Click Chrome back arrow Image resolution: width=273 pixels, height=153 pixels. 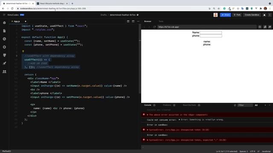[3, 8]
